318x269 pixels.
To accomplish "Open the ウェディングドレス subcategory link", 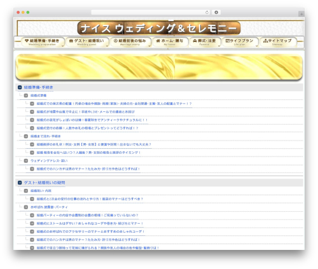I will pos(49,161).
